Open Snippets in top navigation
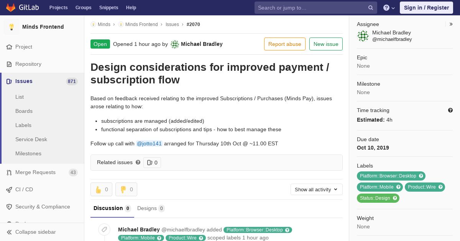Viewport: 460px width, 241px height. pos(108,8)
